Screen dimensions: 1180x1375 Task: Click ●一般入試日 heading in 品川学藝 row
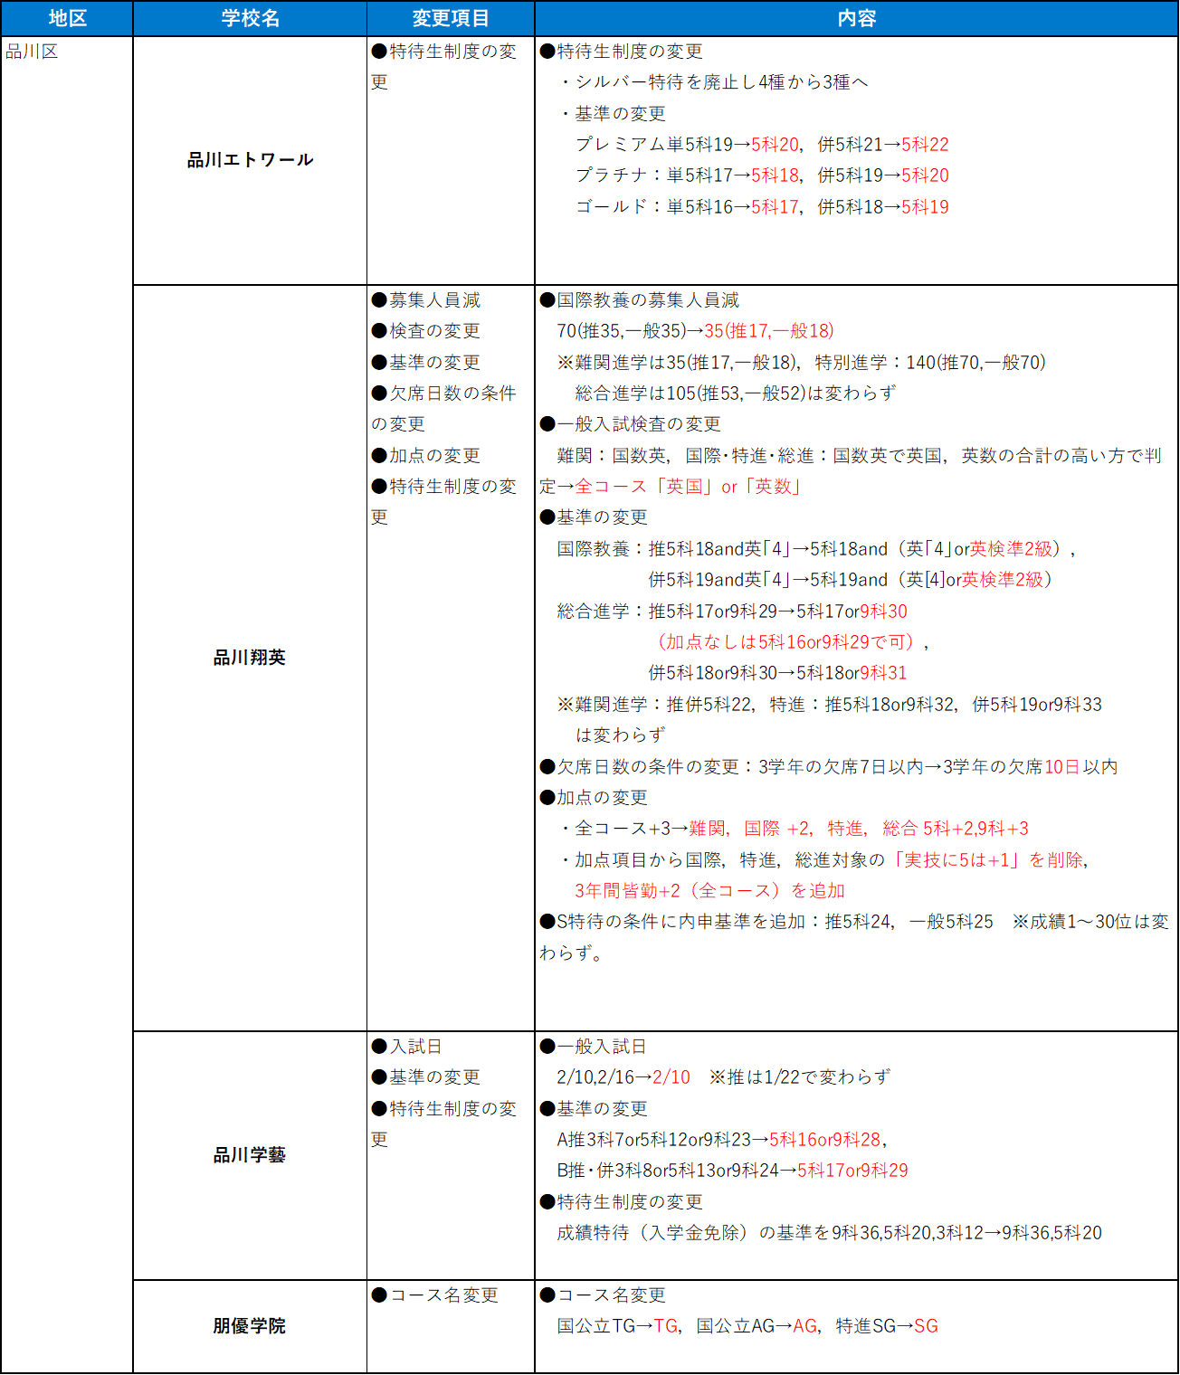point(593,1047)
